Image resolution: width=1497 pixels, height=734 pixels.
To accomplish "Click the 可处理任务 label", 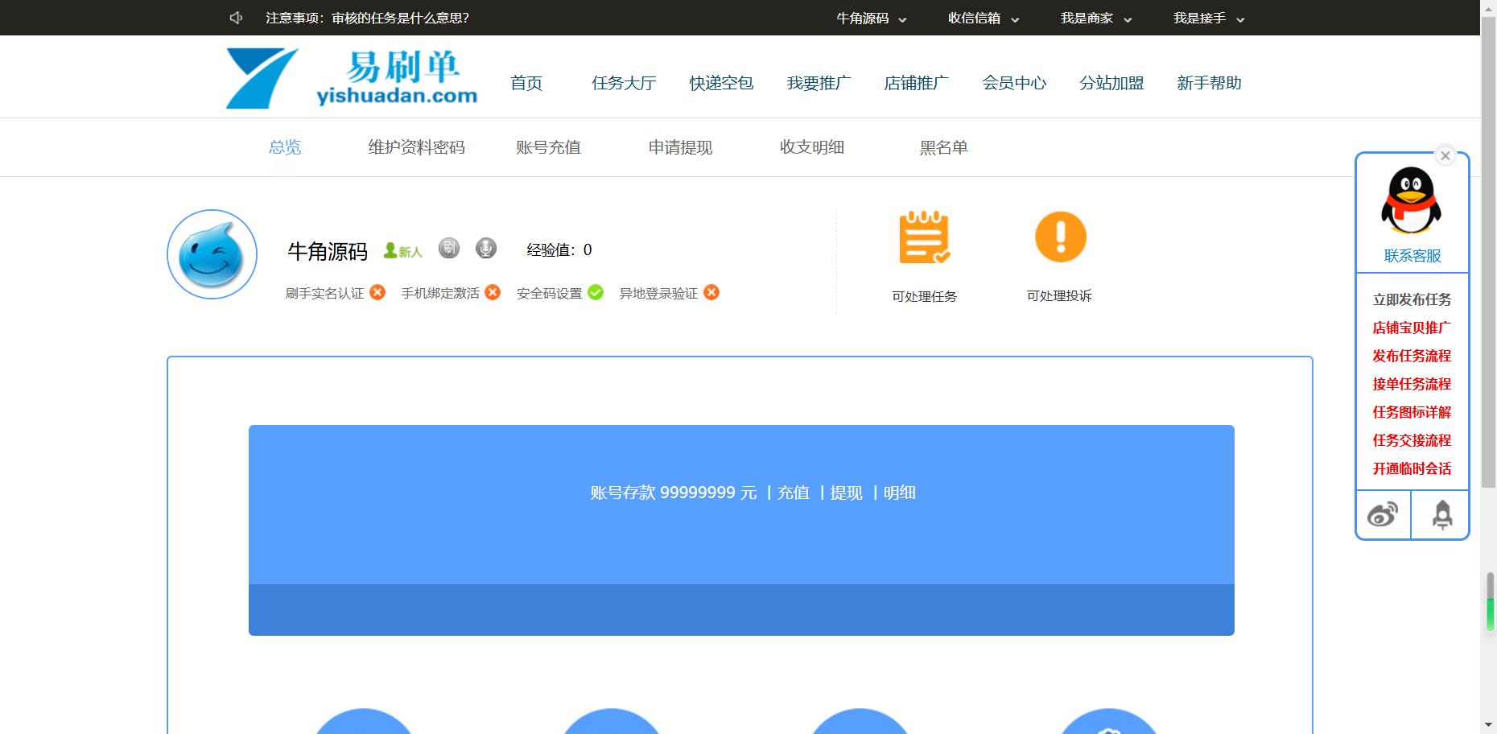I will click(924, 296).
